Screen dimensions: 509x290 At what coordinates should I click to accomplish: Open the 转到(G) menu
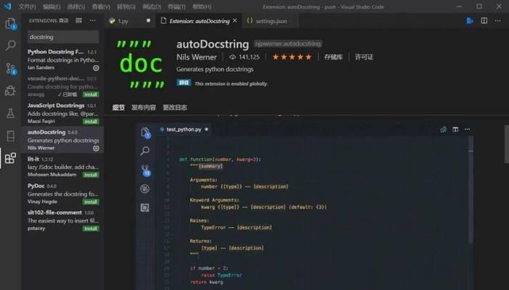click(x=126, y=7)
